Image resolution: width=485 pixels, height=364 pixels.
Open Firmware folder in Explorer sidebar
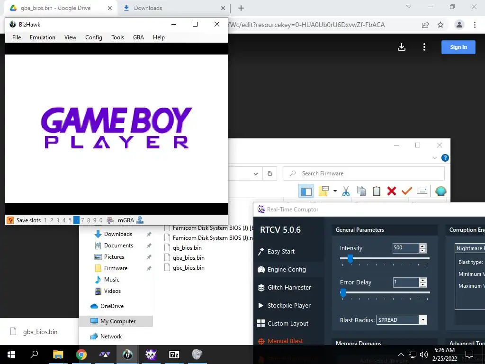(x=116, y=268)
